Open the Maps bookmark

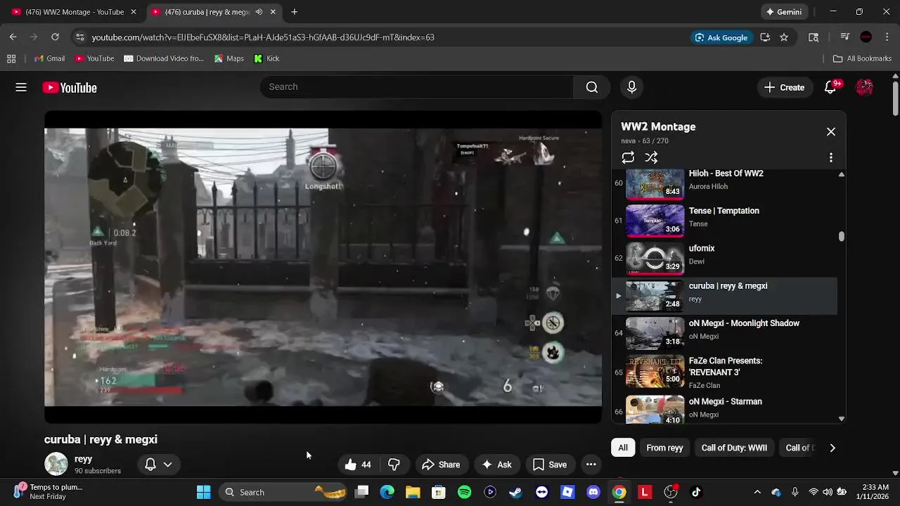(x=229, y=58)
